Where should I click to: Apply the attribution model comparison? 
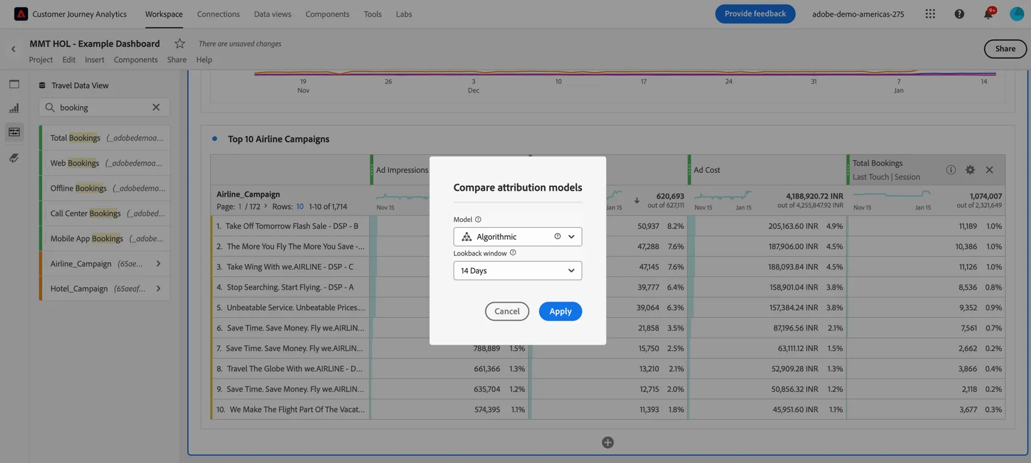pyautogui.click(x=560, y=311)
